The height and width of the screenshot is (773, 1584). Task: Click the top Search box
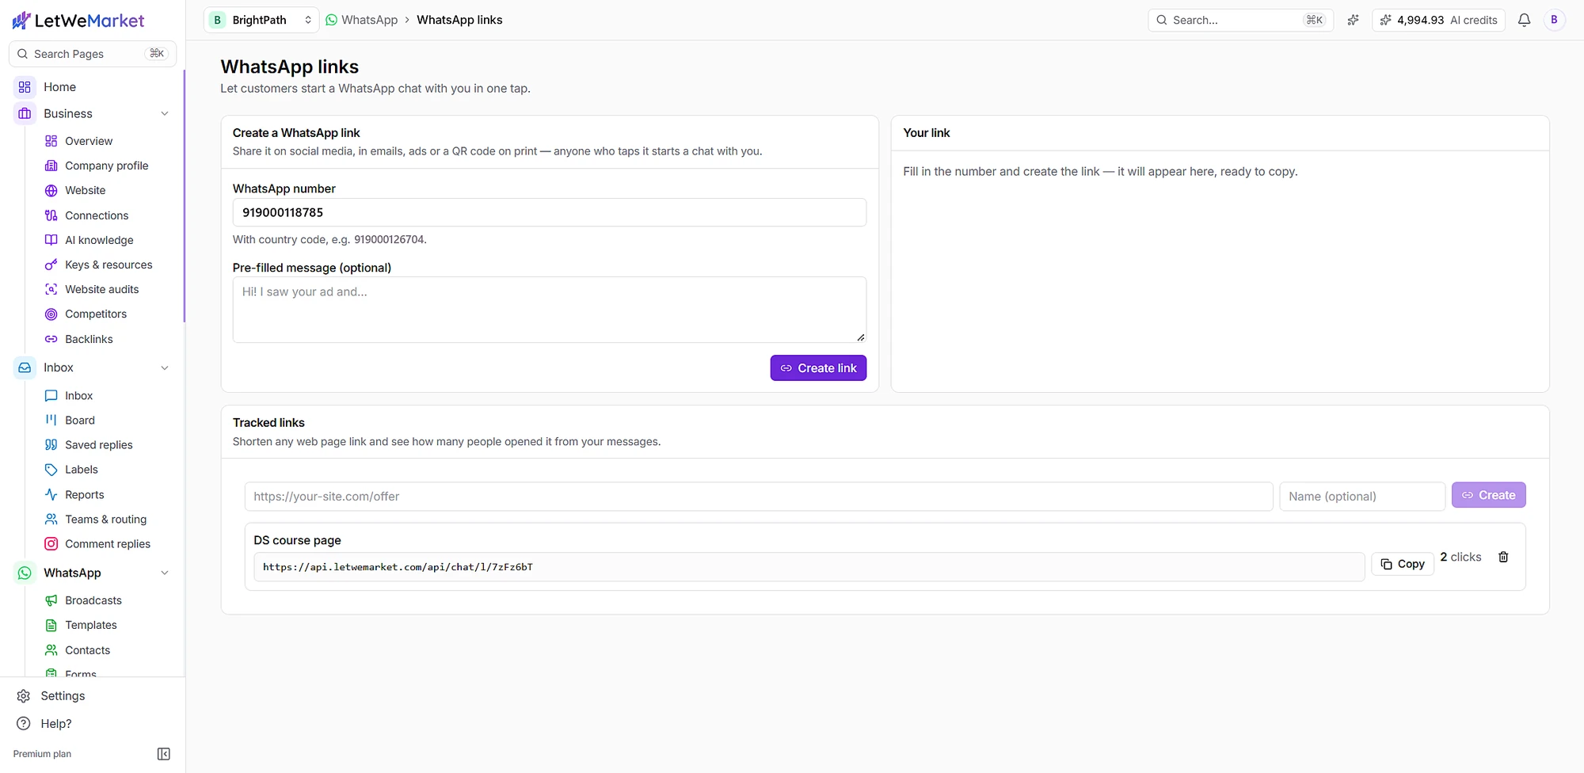[x=1240, y=20]
